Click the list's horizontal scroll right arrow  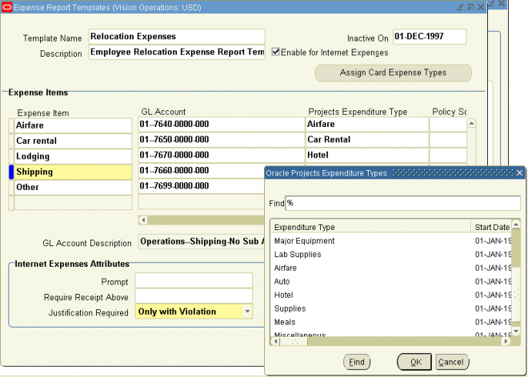[x=506, y=341]
